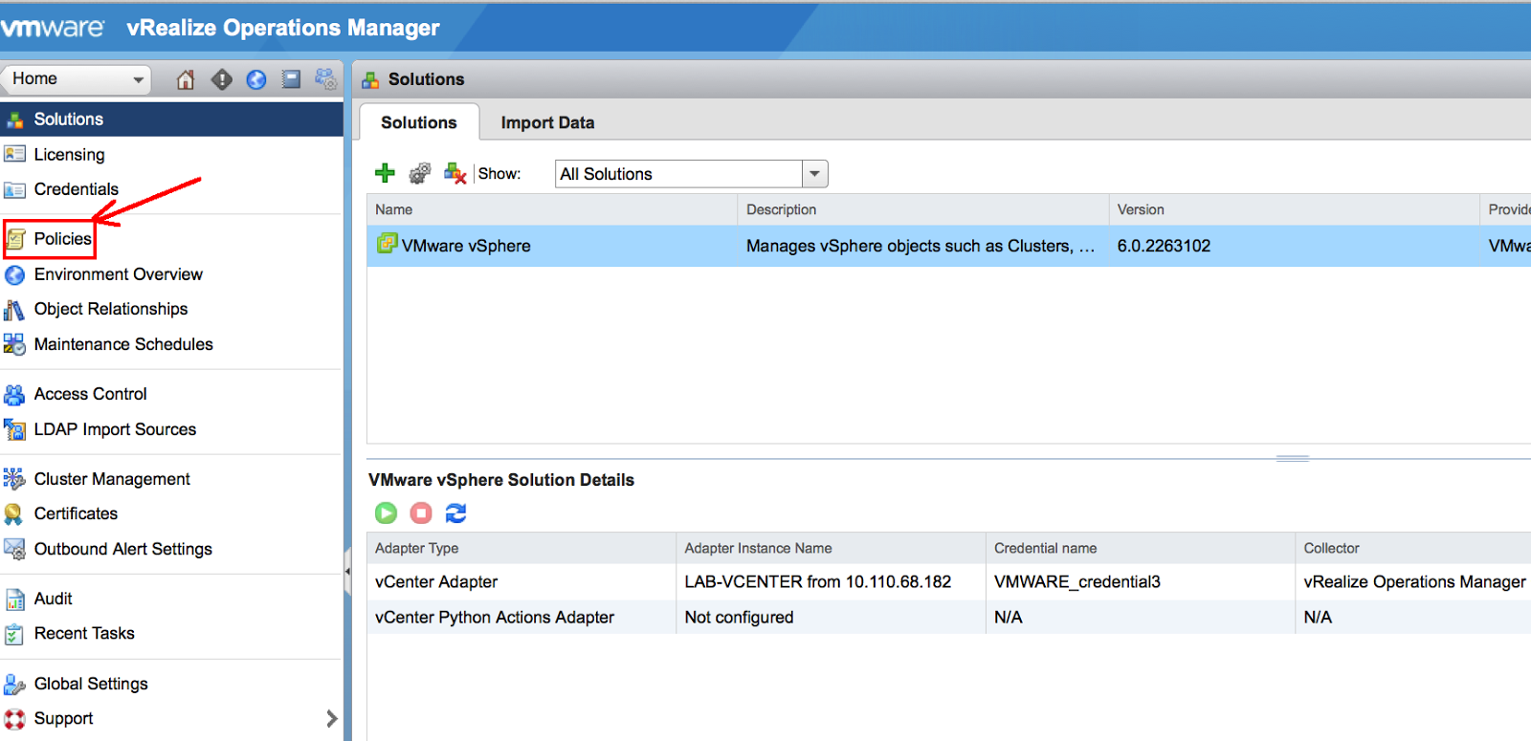Open Policies in the left sidebar

pos(62,239)
